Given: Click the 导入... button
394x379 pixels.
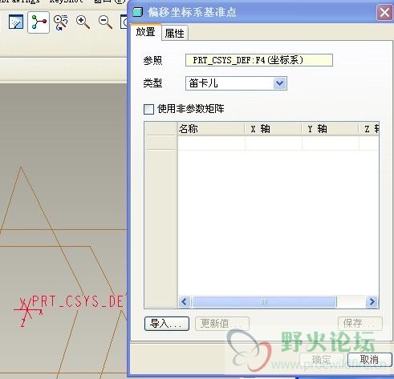Looking at the screenshot, I should coord(167,324).
